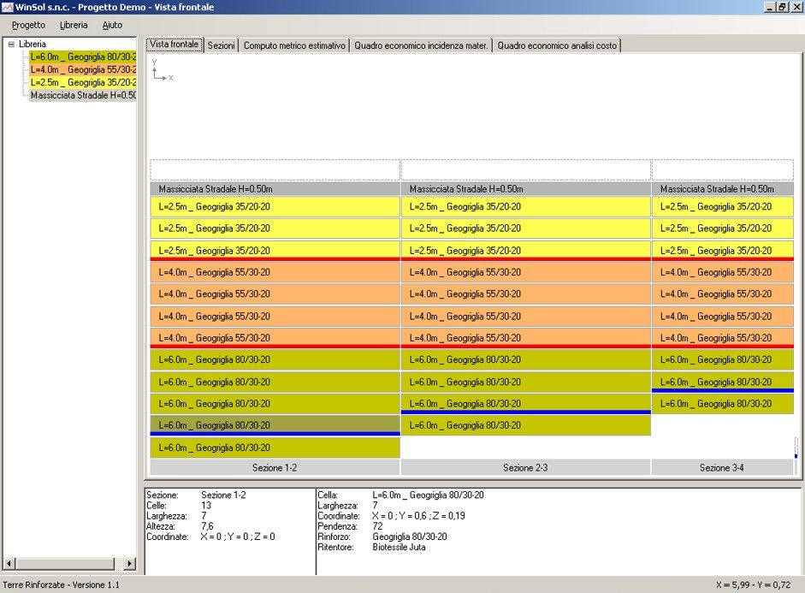Select Massicciata Stradale cell in Sezione 1-2

coord(275,189)
